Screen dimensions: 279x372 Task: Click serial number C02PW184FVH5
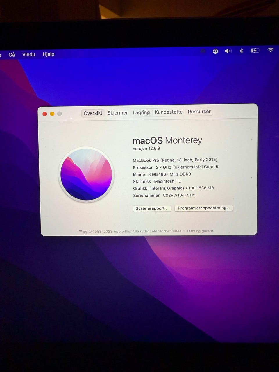179,195
